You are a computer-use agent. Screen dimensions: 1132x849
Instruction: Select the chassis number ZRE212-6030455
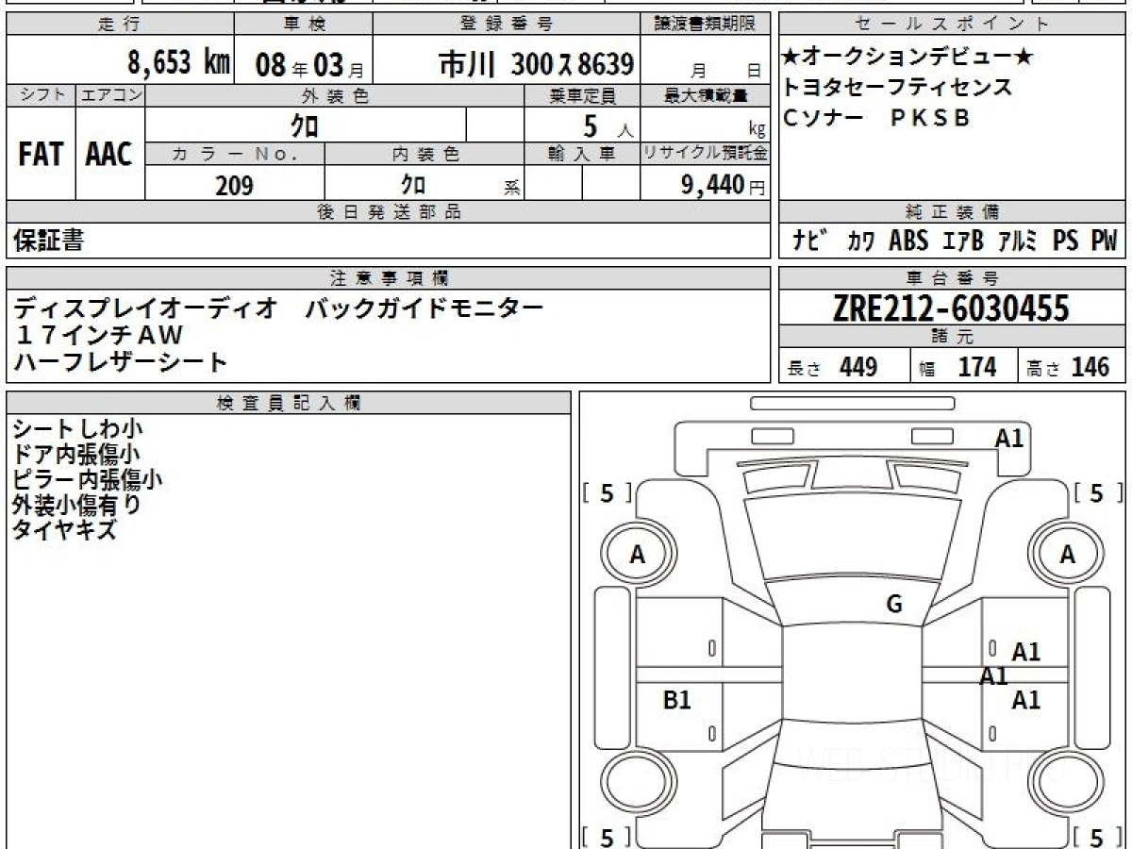[x=952, y=308]
